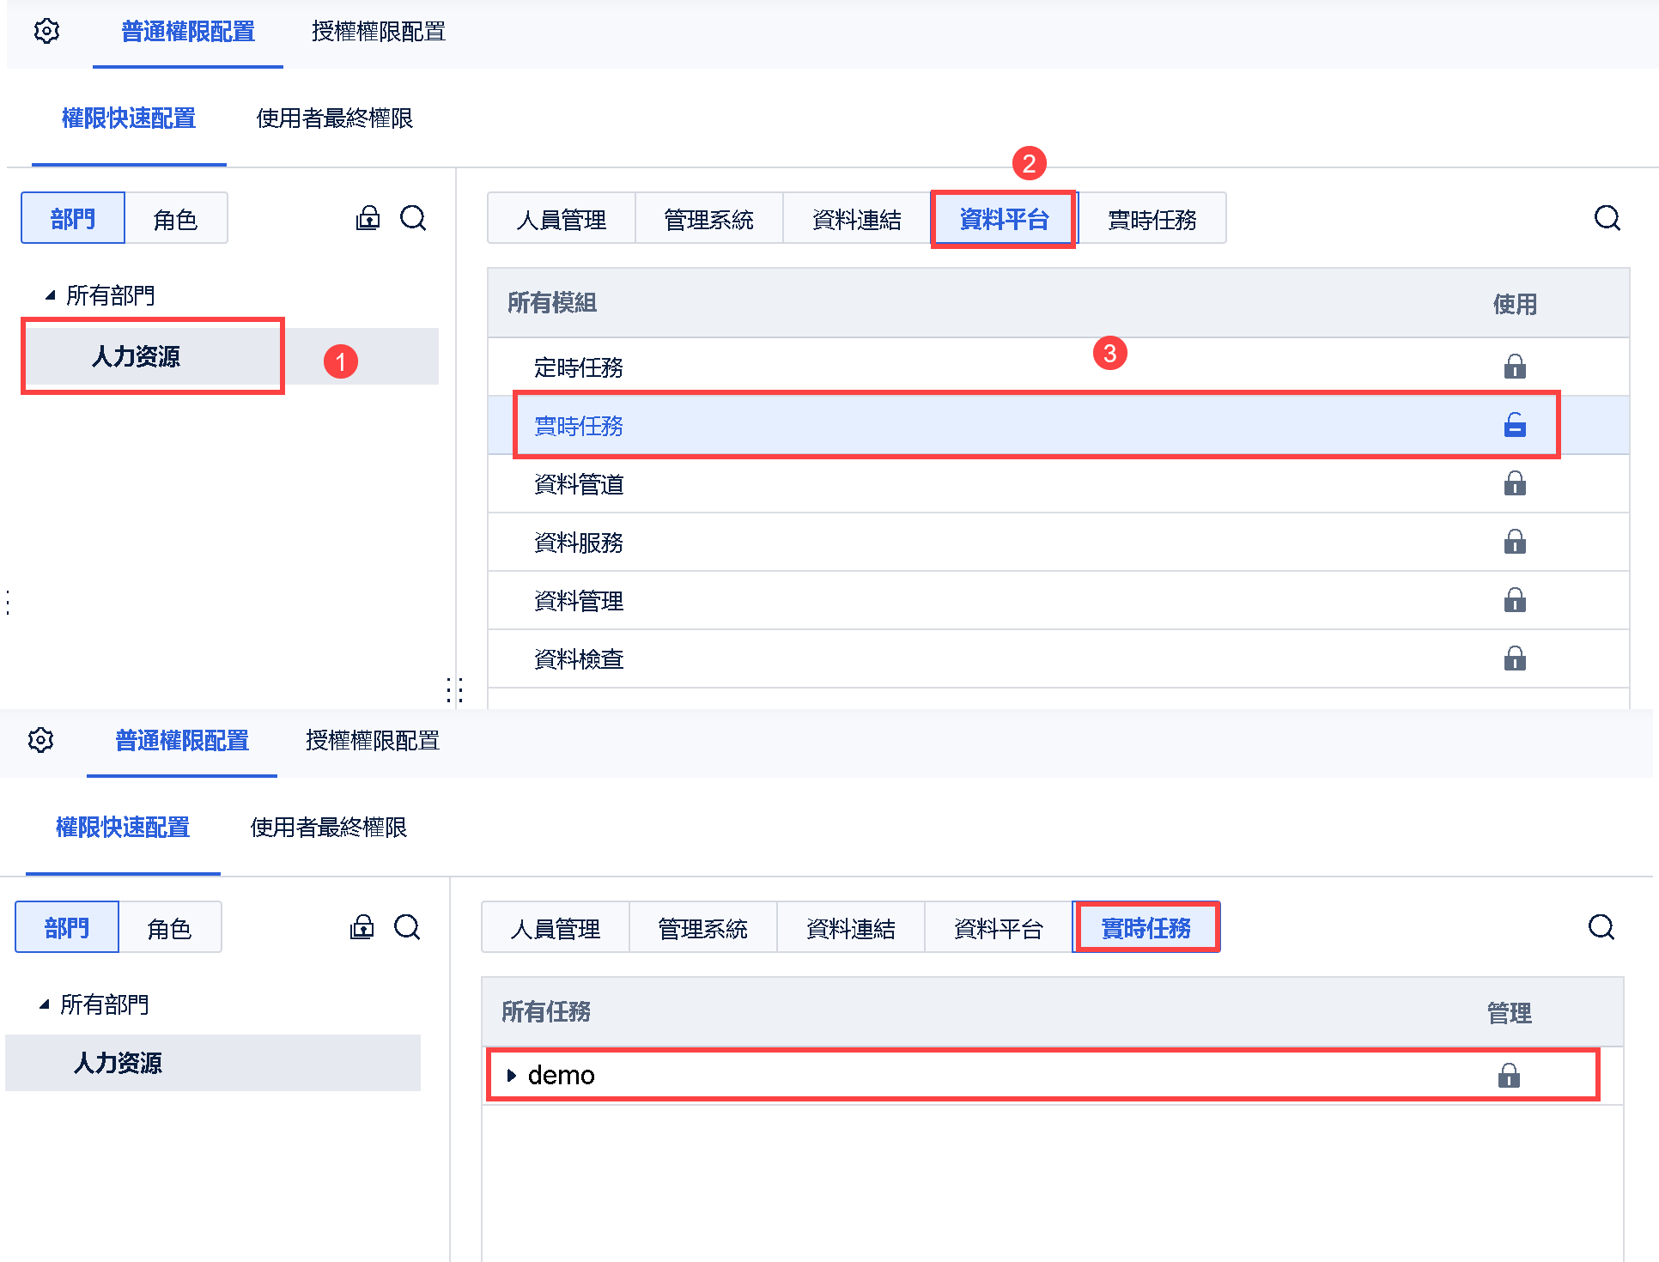The width and height of the screenshot is (1659, 1262).
Task: Collapse the lower 所有部門 tree node
Action: [45, 1004]
